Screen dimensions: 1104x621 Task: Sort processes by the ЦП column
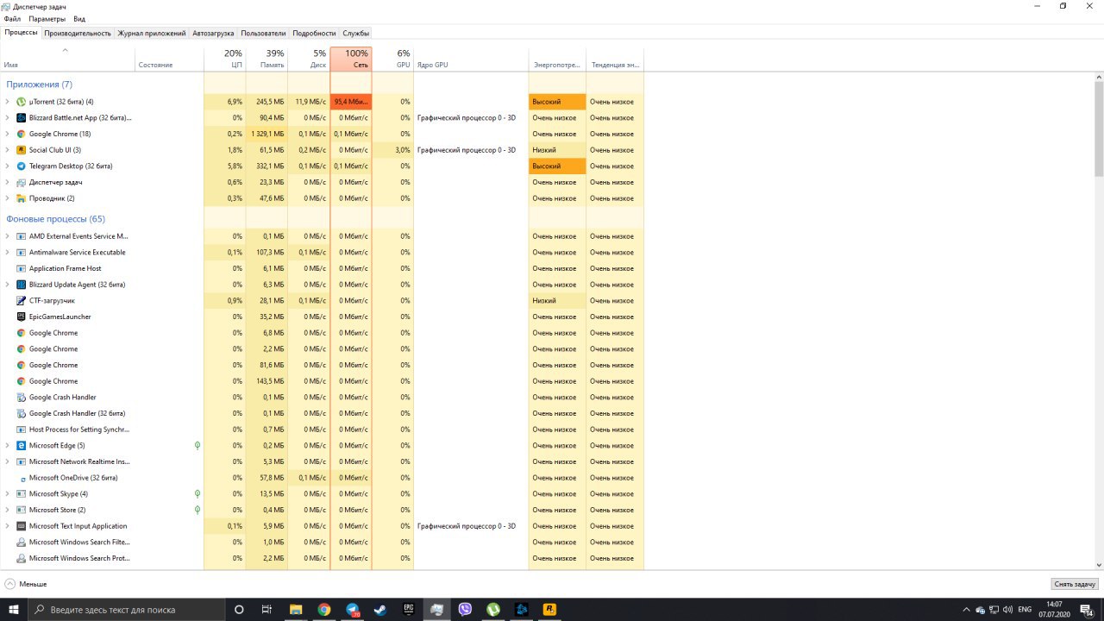(225, 59)
